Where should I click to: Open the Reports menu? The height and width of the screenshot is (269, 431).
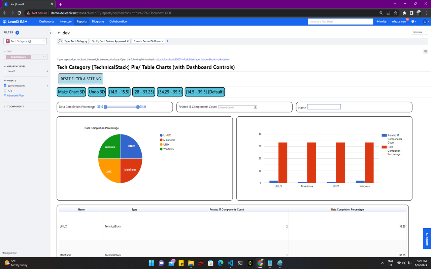82,22
